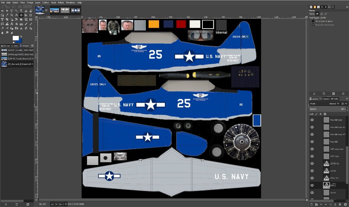This screenshot has width=349, height=207.
Task: Select the Color Picker eyedropper tool
Action: (7, 15)
